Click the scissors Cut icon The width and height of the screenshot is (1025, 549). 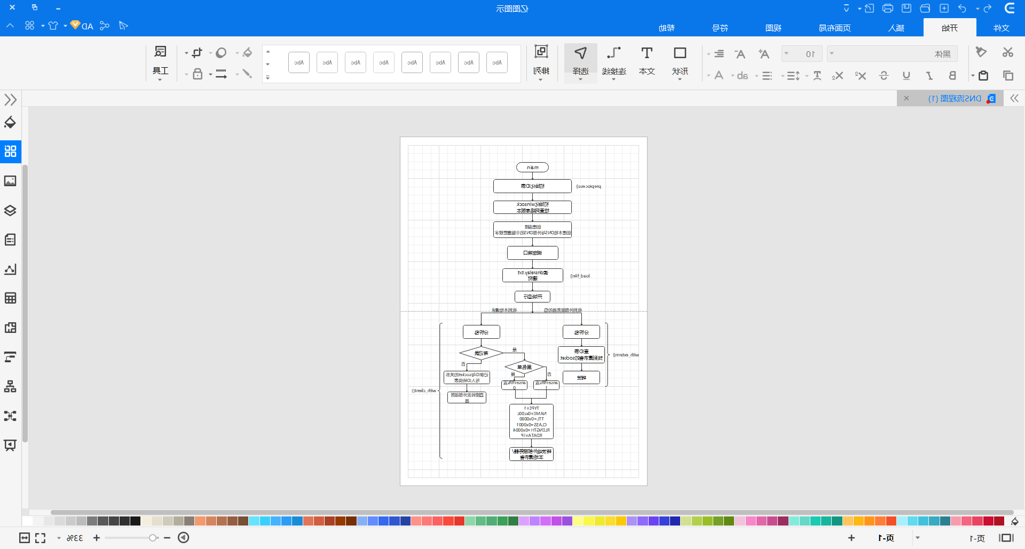[x=1007, y=52]
